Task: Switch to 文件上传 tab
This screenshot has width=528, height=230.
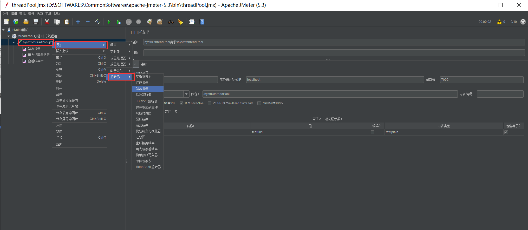Action: 171,111
